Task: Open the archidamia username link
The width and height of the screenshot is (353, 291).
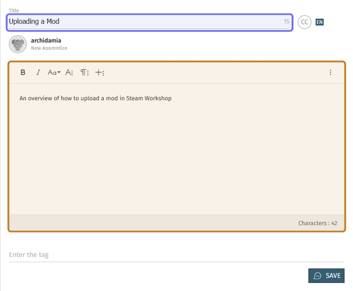Action: 46,41
